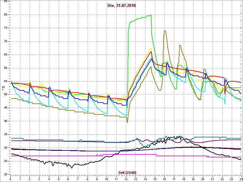This screenshot has height=182, width=243.
Task: Click the 80 label on the temperature axis
Action: (x=5, y=15)
